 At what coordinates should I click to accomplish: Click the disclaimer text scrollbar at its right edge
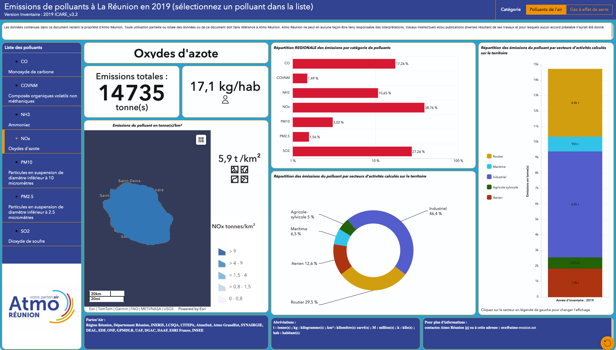(612, 31)
